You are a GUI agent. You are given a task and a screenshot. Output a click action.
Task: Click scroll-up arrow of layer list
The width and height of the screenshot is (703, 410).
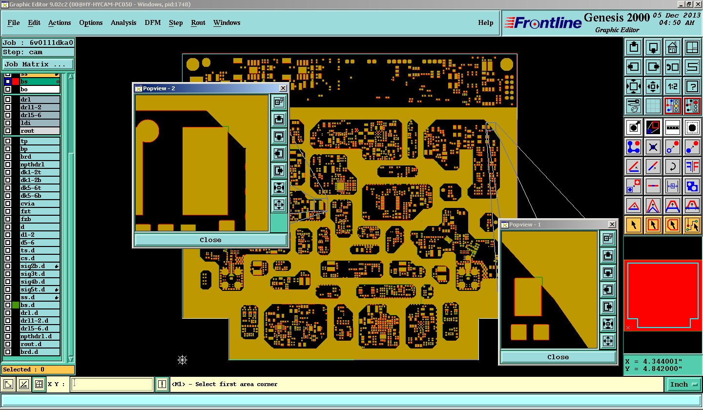tap(71, 76)
